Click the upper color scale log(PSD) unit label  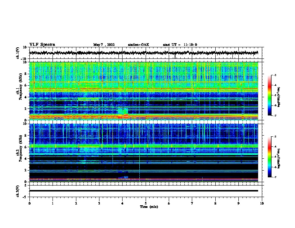click(279, 97)
